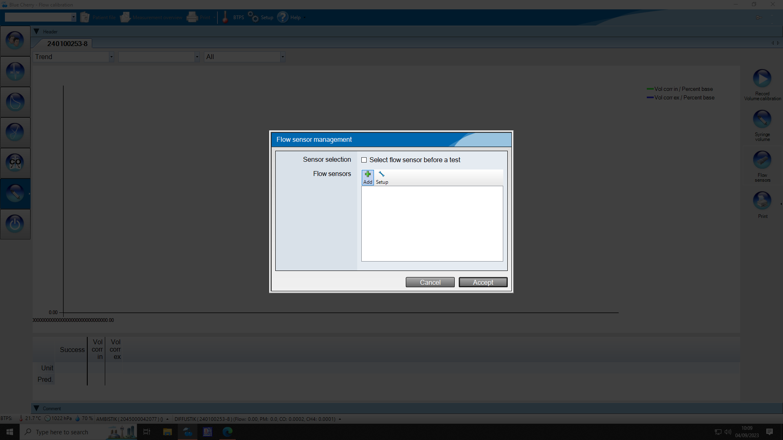Click the Flow sensors icon on right panel
This screenshot has height=440, width=783.
tap(762, 160)
